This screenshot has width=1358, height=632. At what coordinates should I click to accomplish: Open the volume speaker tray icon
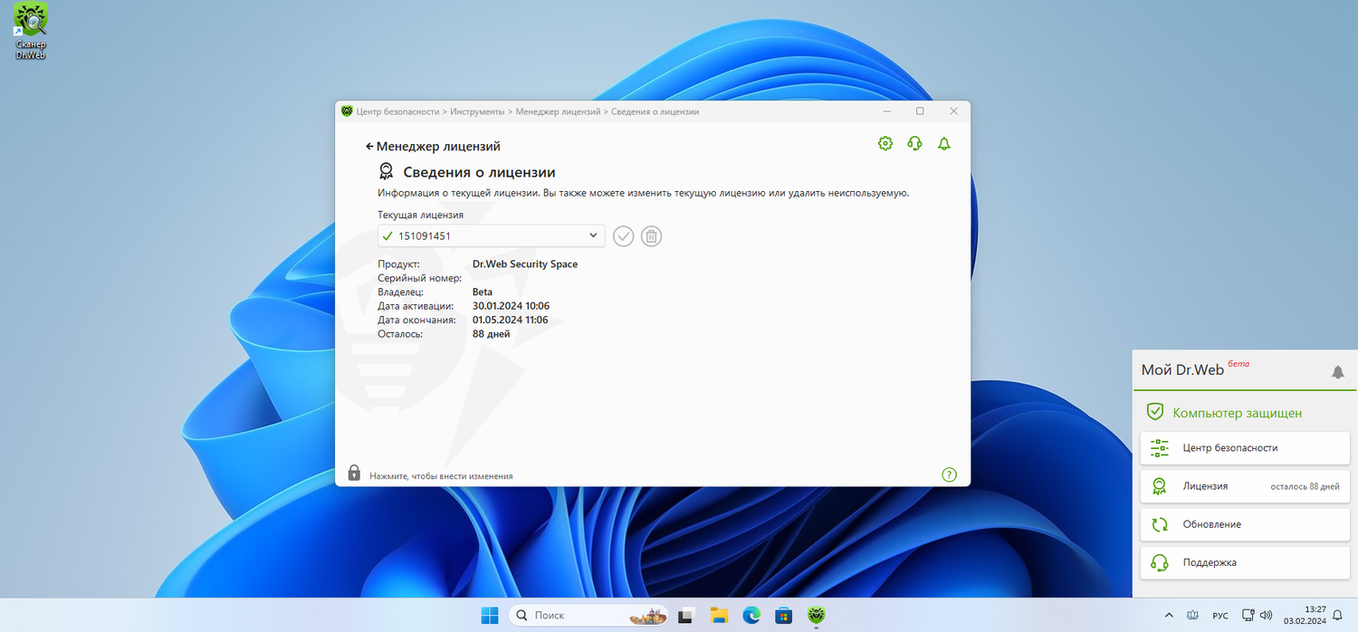tap(1266, 615)
